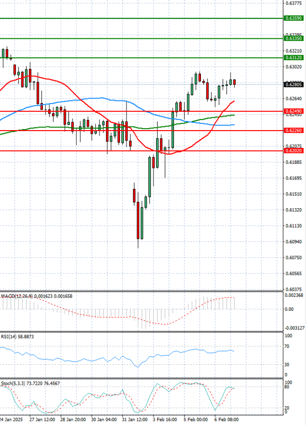The width and height of the screenshot is (306, 425).
Task: Click the 5 Feb 00:00 time label
Action: 196,419
